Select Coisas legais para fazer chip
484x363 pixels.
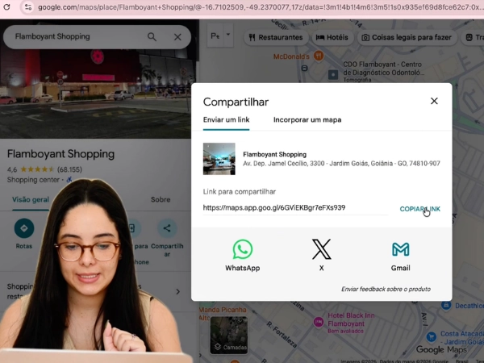407,37
